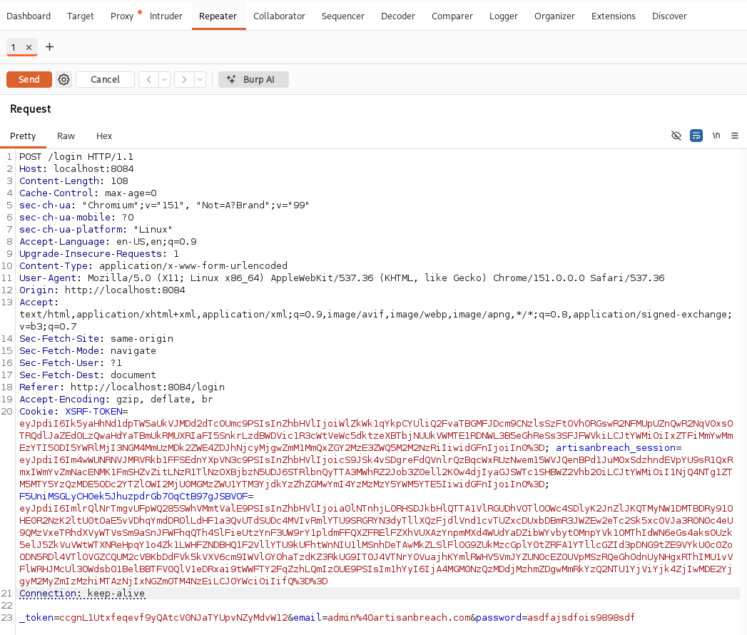Go forward to the next request

click(x=184, y=80)
